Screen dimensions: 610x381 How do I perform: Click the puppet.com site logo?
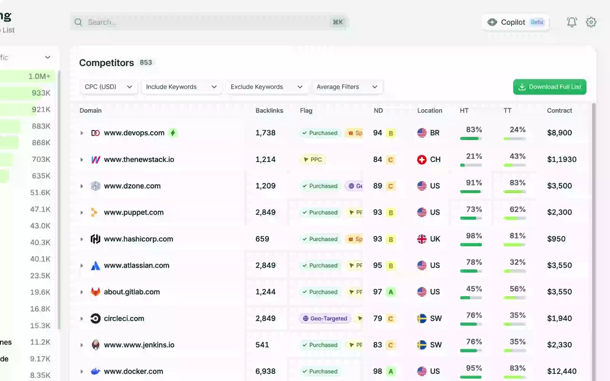click(x=95, y=212)
